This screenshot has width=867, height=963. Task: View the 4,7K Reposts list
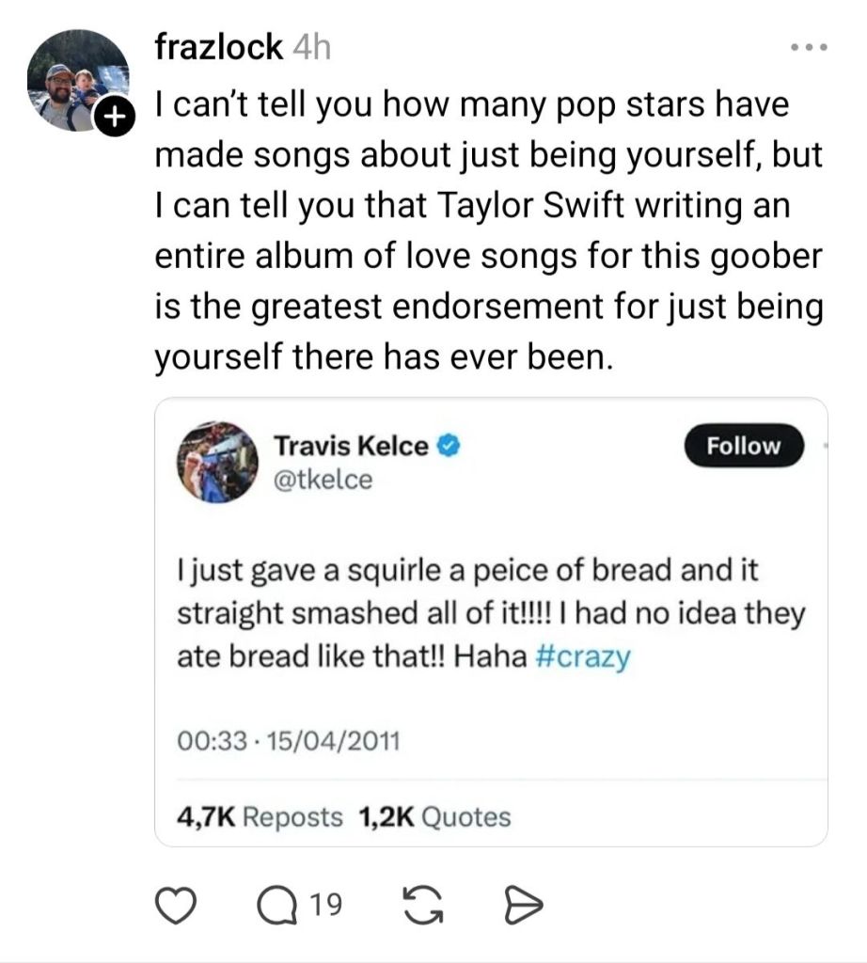tap(260, 816)
